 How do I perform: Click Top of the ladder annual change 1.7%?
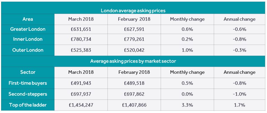(239, 105)
